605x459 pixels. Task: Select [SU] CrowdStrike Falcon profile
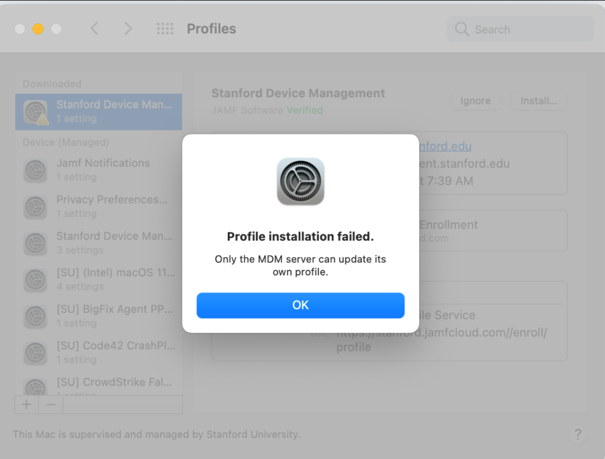[99, 384]
